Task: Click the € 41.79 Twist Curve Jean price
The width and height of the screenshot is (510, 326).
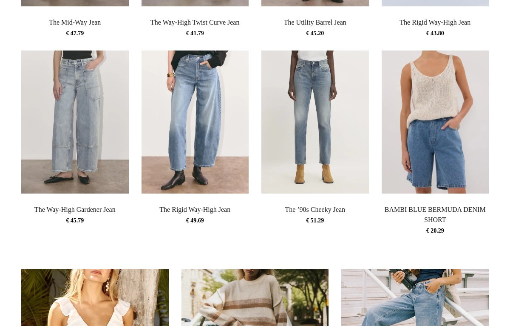Action: pyautogui.click(x=195, y=34)
